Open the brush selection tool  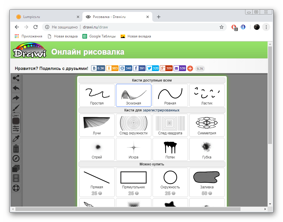(16, 108)
